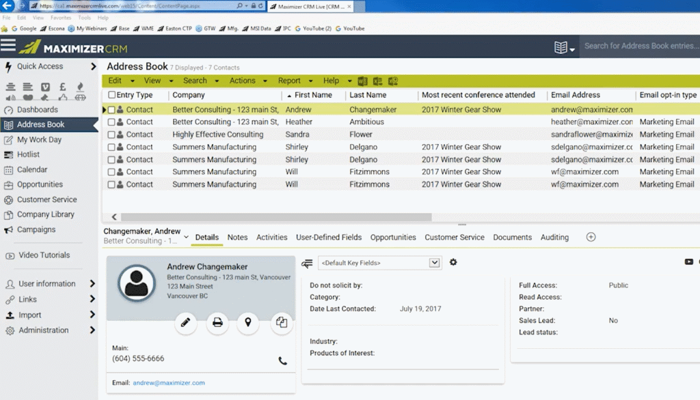Click the Excel export icon in toolbar
The image size is (700, 400).
click(377, 81)
